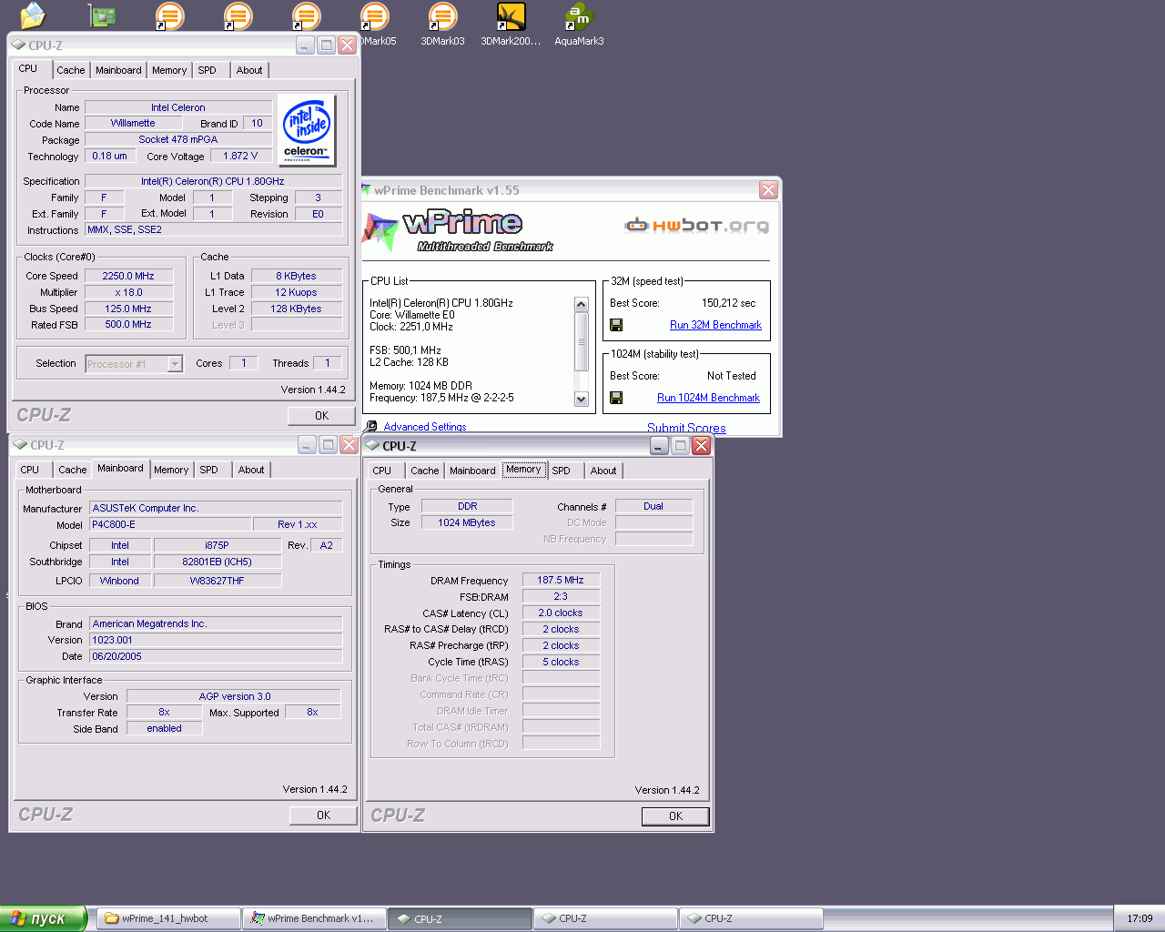Click the hwbot.org logo in wPrime
The height and width of the screenshot is (932, 1165).
[697, 226]
